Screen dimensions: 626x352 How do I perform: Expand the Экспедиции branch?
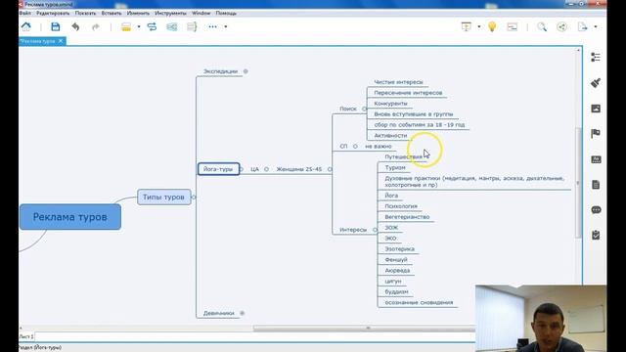[246, 71]
